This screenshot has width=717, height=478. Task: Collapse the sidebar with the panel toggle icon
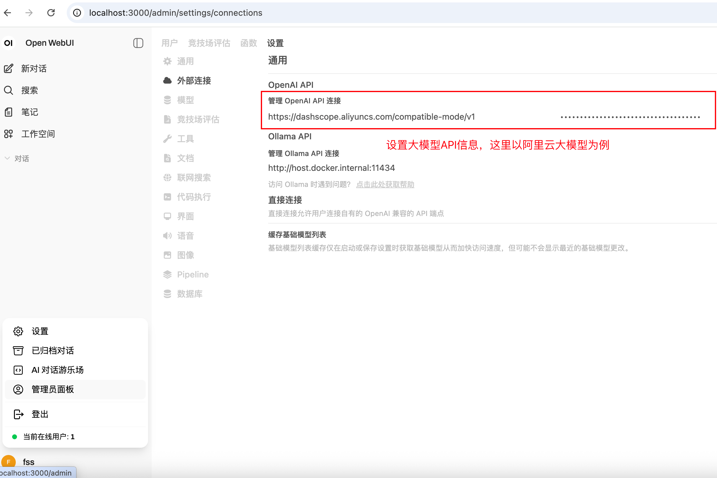[x=138, y=43]
